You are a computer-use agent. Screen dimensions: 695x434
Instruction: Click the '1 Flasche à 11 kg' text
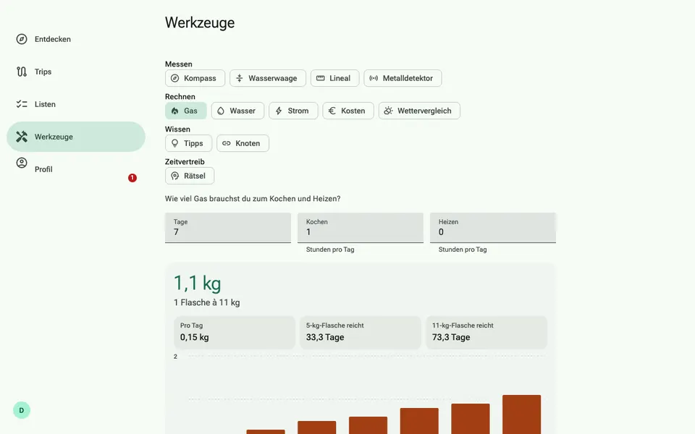pyautogui.click(x=206, y=302)
